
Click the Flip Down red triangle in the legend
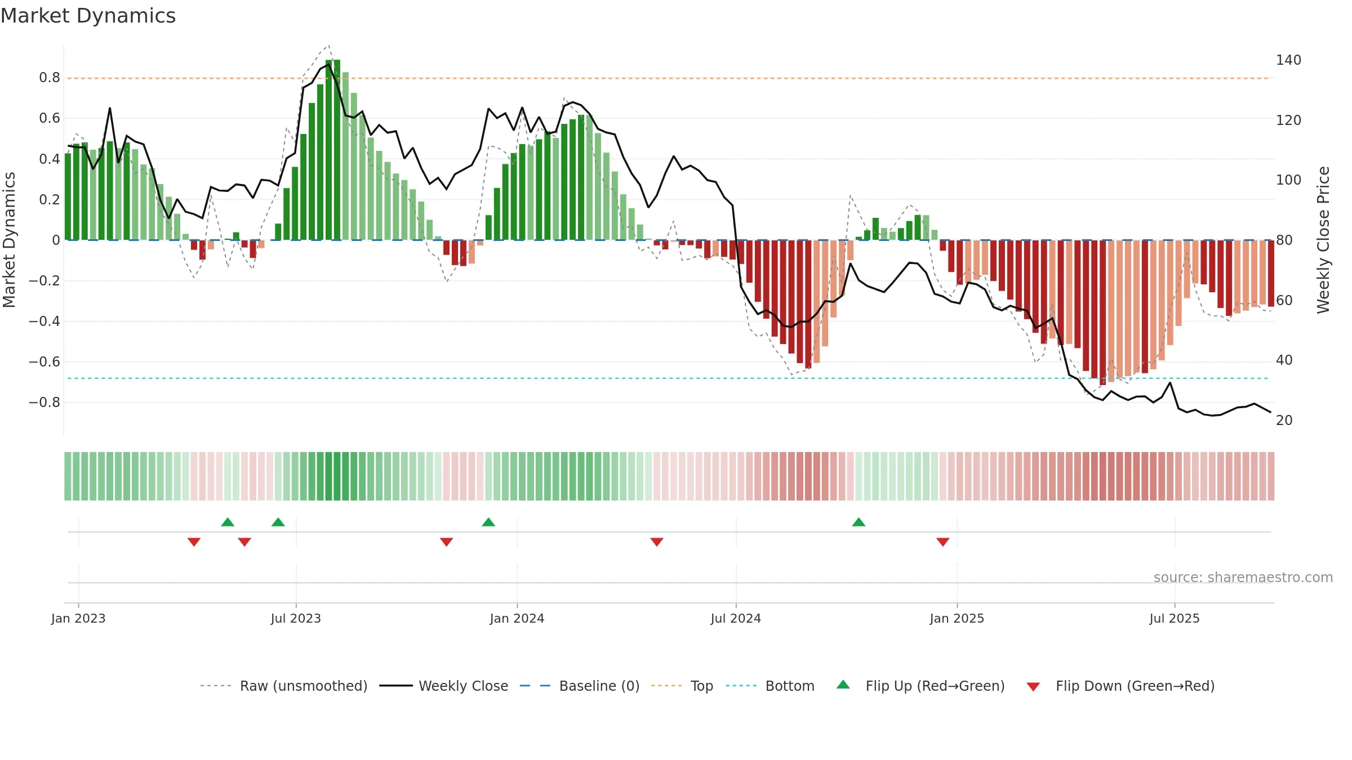1033,687
